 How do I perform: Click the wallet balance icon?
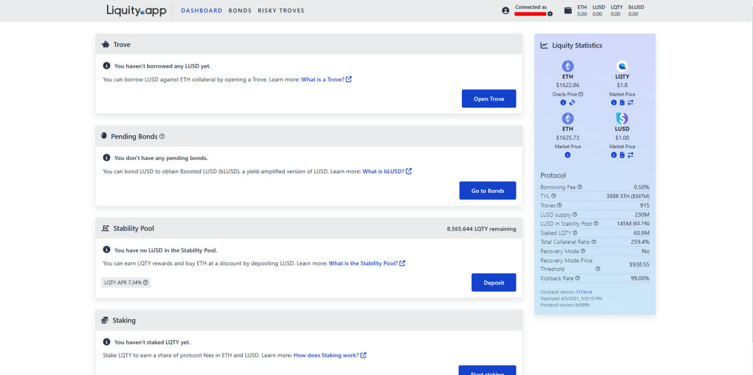(x=568, y=11)
